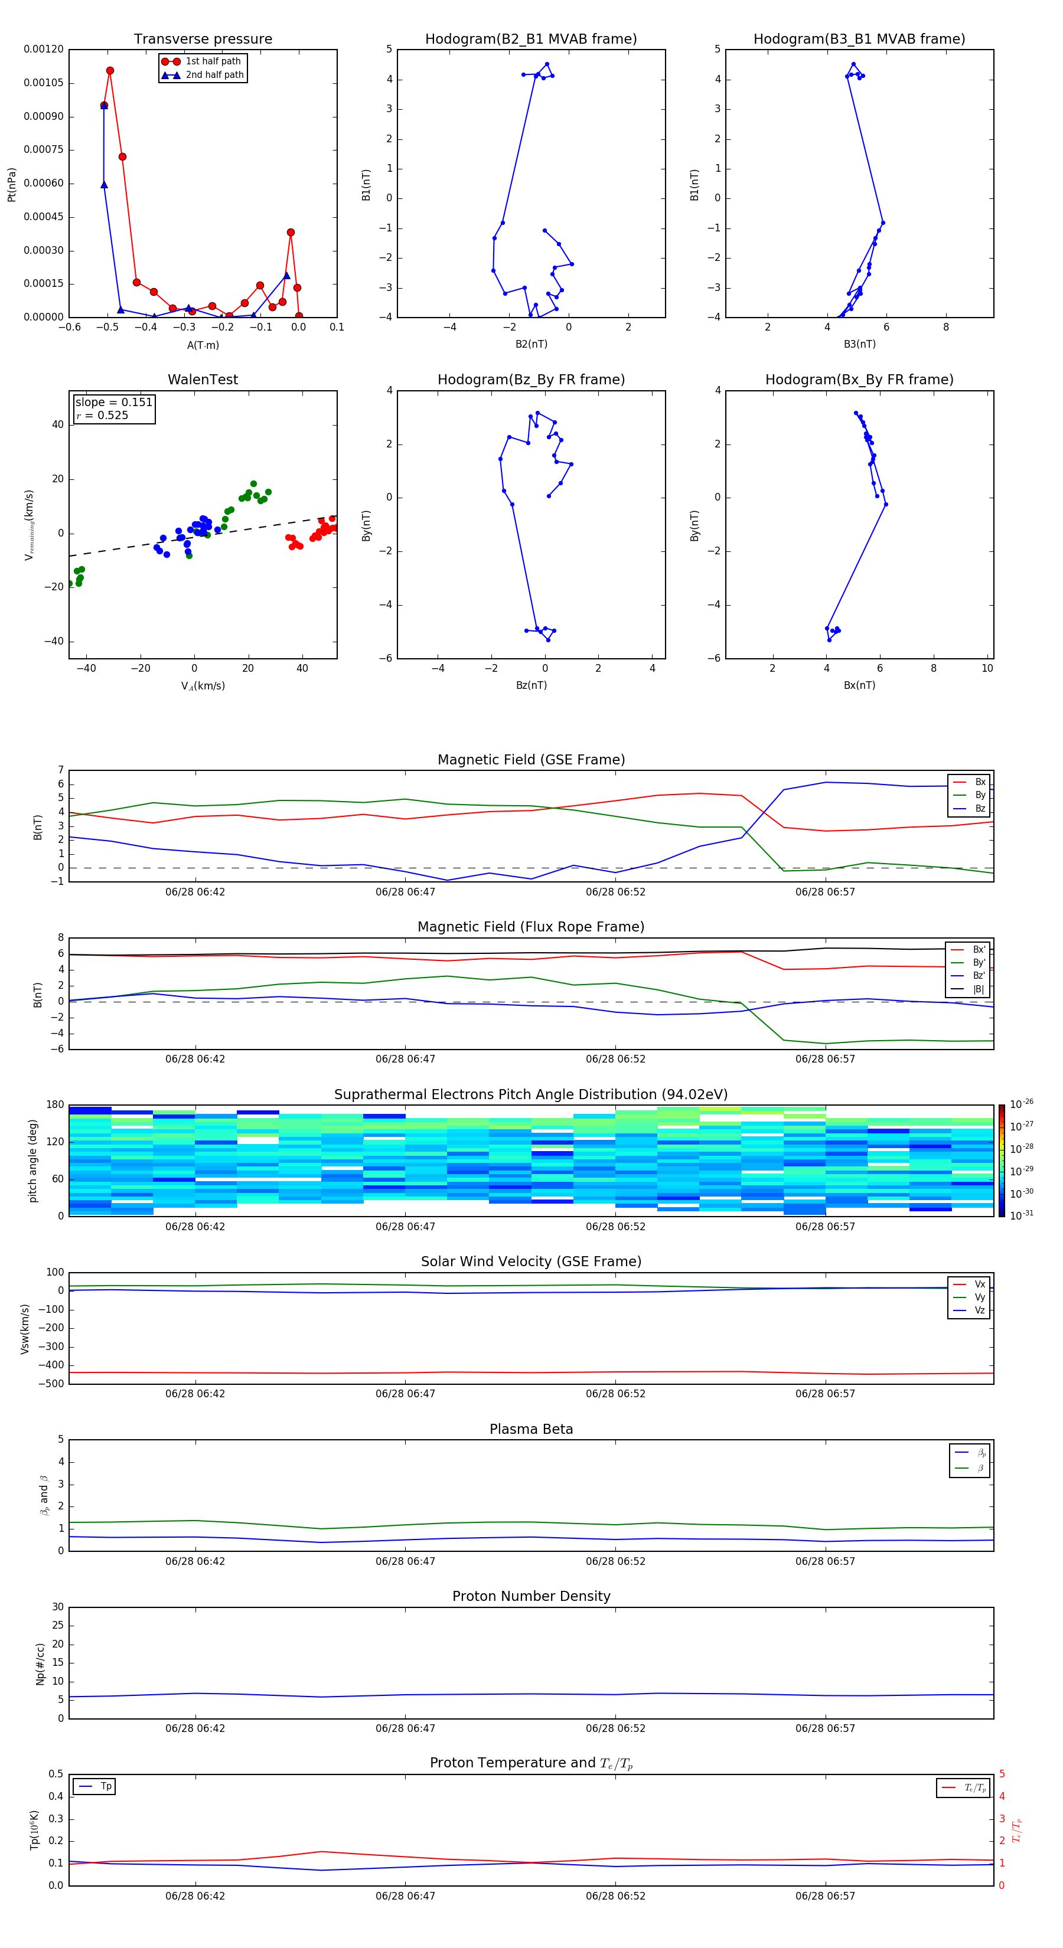Click the "V_A(km/s)" x-axis label of WalenTest
Image resolution: width=1063 pixels, height=1948 pixels.
203,686
